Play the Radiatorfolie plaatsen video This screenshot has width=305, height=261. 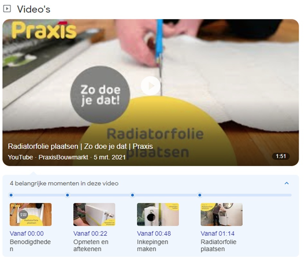[x=150, y=86]
